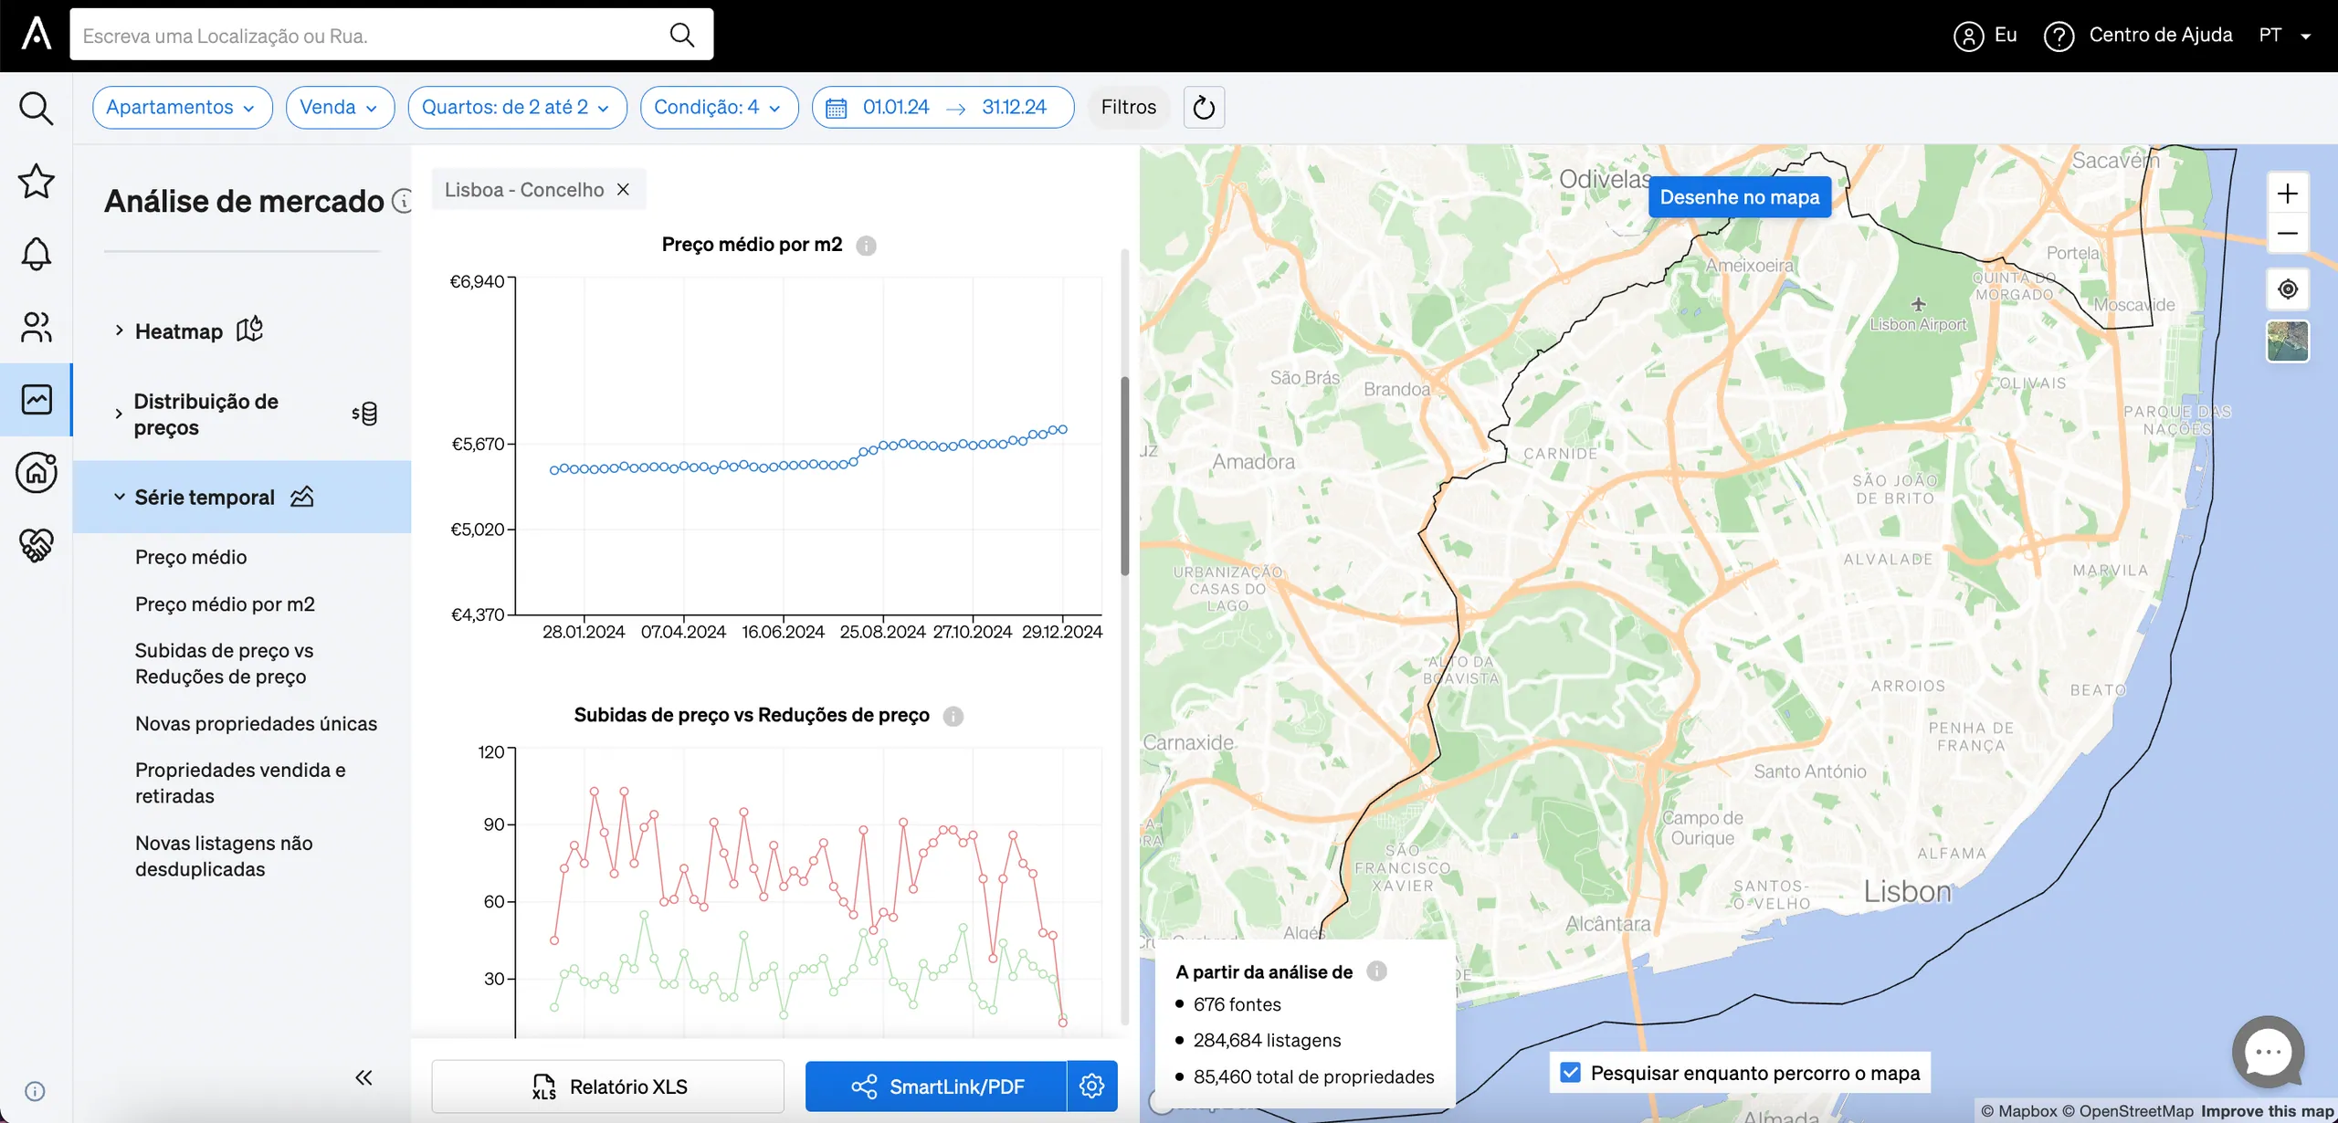Select Preço médio por m2 menu item
This screenshot has width=2338, height=1123.
click(225, 604)
